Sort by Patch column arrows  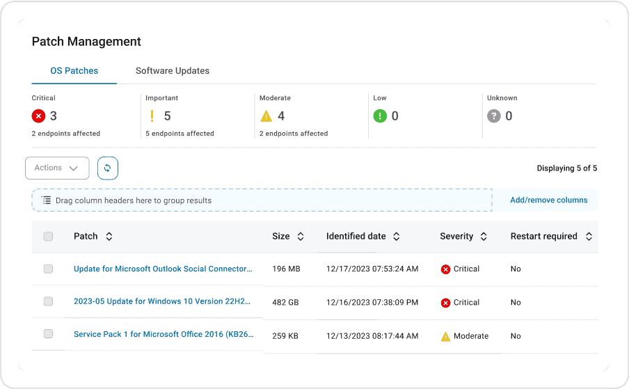pyautogui.click(x=109, y=237)
